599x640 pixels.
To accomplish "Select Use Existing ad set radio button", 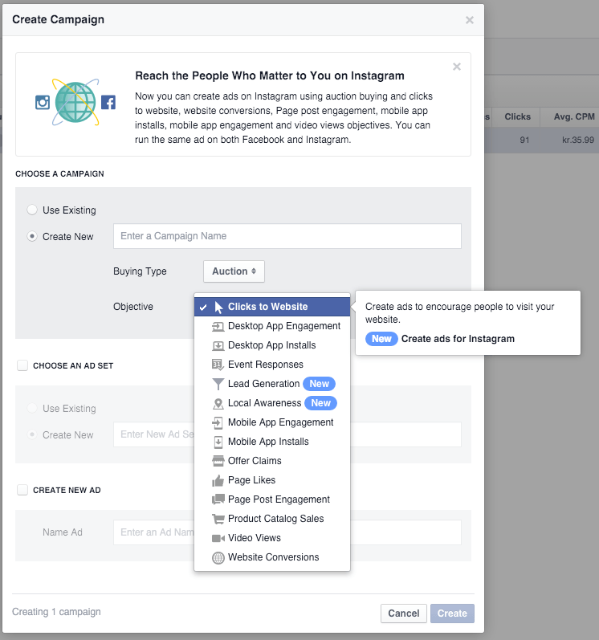I will point(32,408).
